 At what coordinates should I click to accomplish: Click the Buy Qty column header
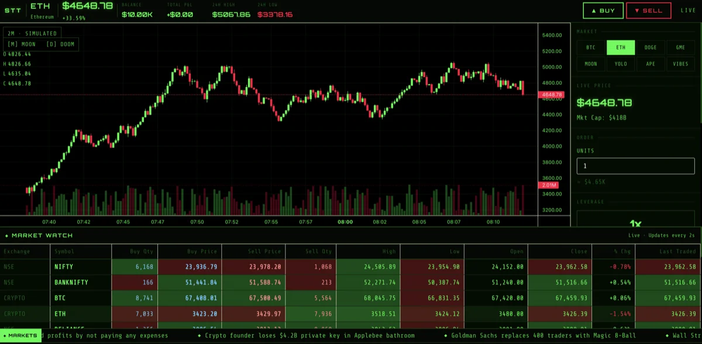[135, 252]
